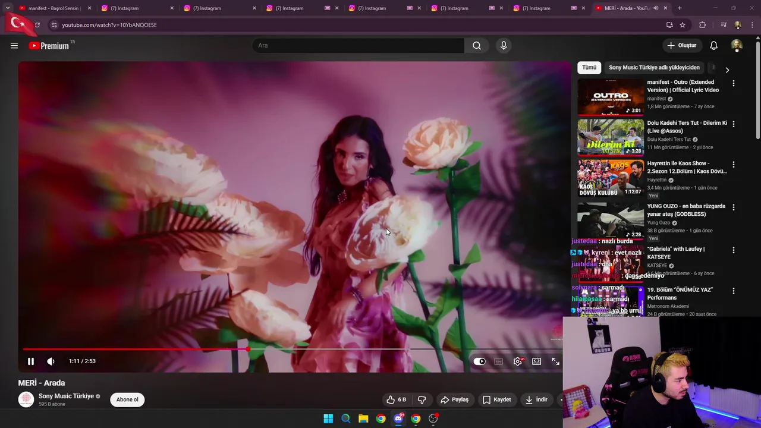Open Sony Music Türkiye channel link

tap(66, 396)
